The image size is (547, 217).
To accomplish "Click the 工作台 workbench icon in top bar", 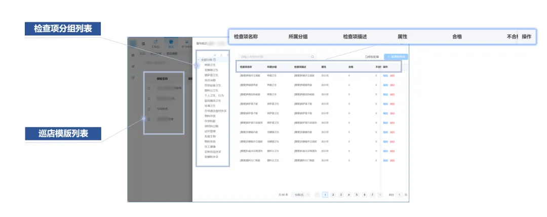I will tap(155, 43).
